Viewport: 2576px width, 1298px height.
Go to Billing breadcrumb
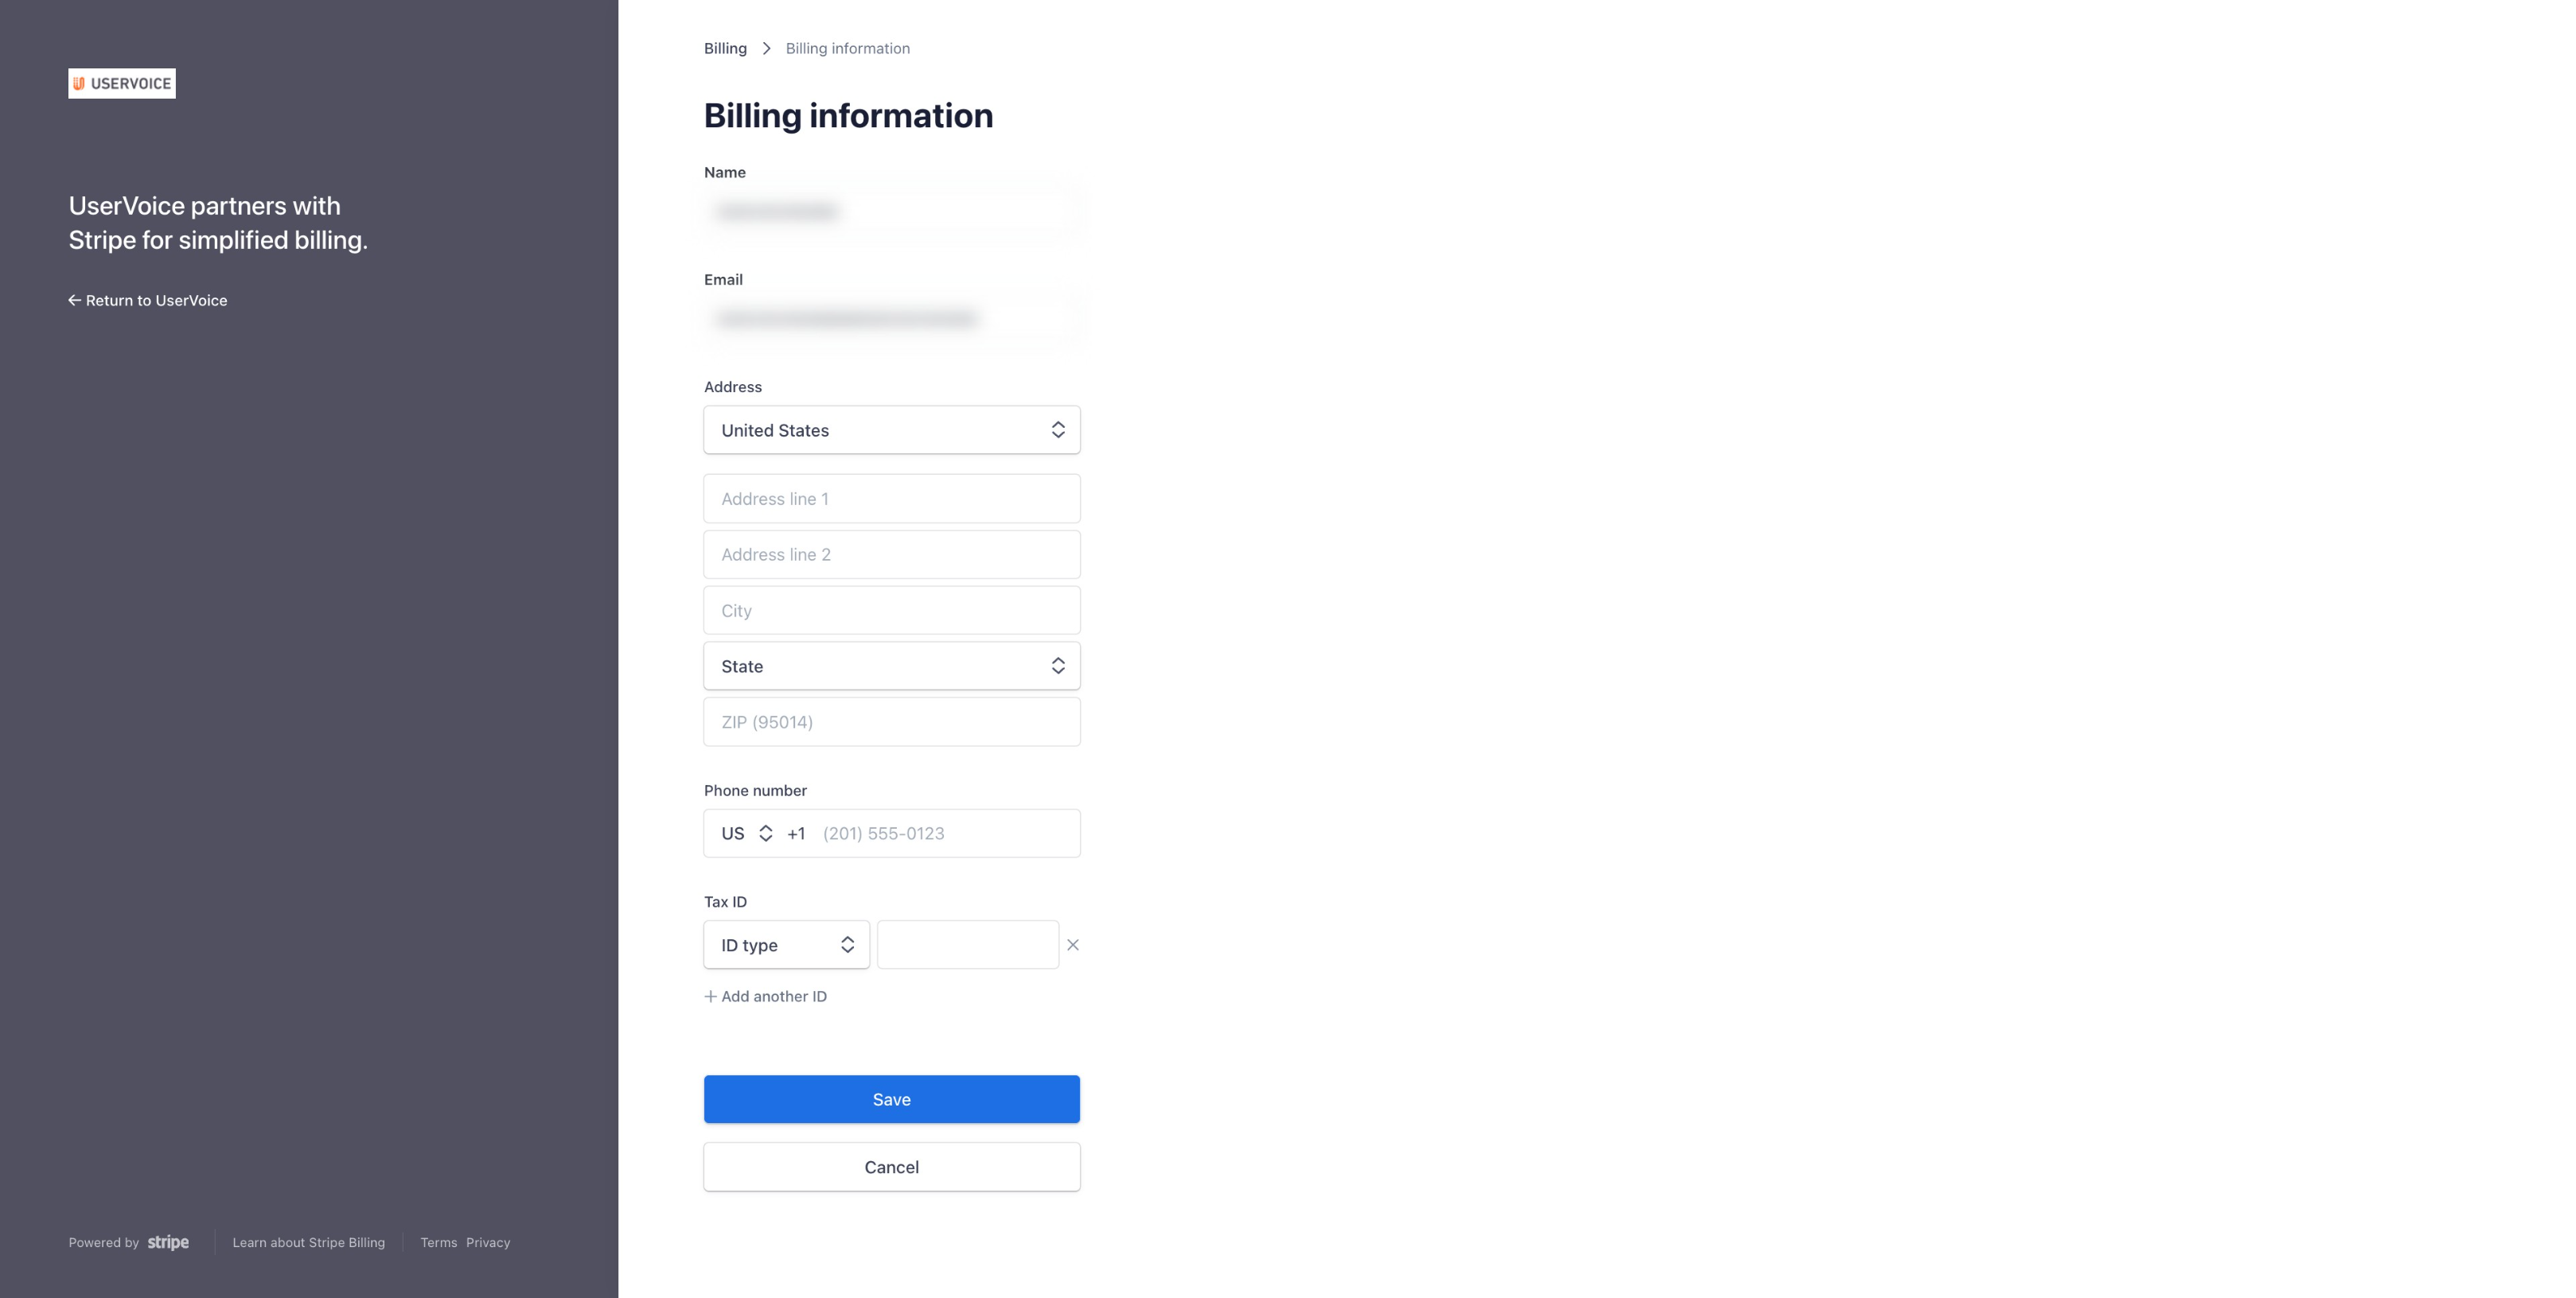point(725,48)
